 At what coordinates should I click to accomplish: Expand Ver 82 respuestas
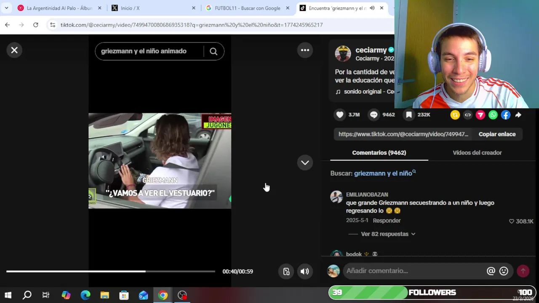(388, 234)
